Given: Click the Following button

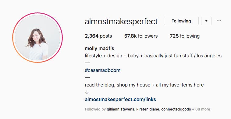Looking at the screenshot, I should [x=181, y=21].
